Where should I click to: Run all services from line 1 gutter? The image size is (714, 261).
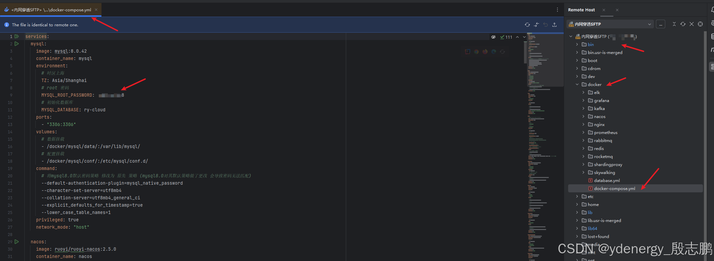(x=17, y=36)
